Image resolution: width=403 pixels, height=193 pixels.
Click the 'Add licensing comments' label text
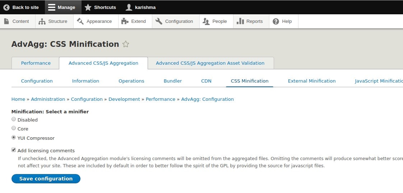pyautogui.click(x=46, y=151)
